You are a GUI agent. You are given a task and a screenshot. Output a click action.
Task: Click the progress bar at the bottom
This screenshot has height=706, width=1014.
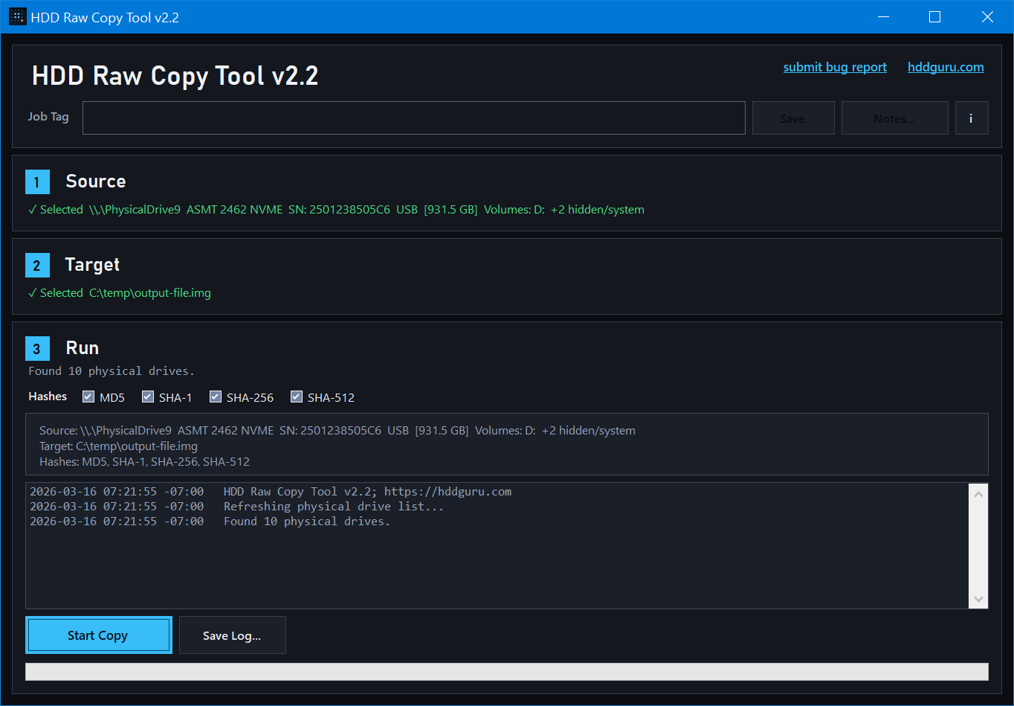click(508, 671)
